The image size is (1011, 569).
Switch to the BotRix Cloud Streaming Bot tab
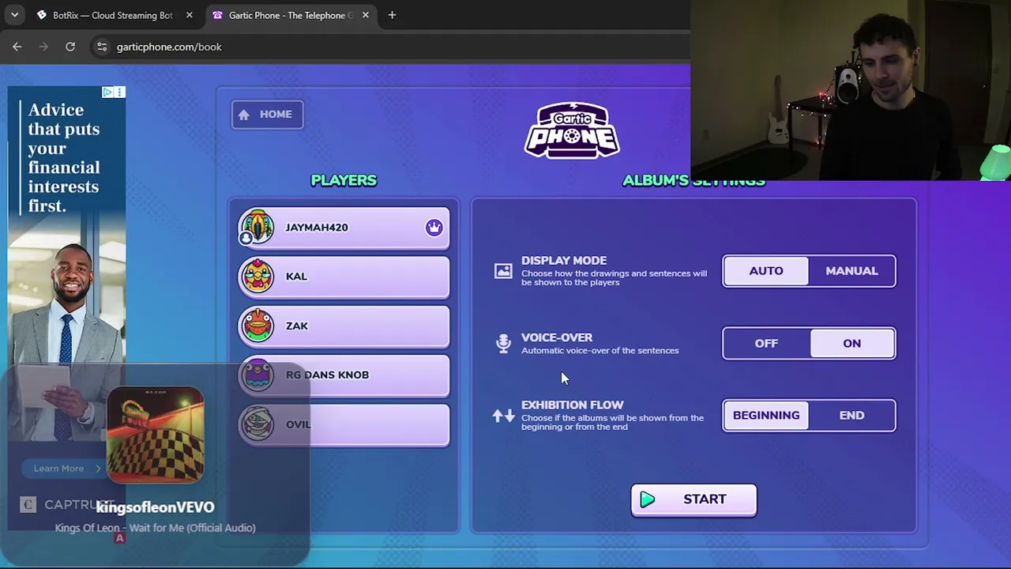click(x=114, y=15)
